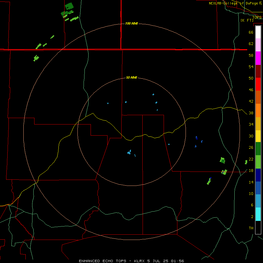Click the legend value '2'
This screenshot has height=263, width=263.
coord(252,217)
